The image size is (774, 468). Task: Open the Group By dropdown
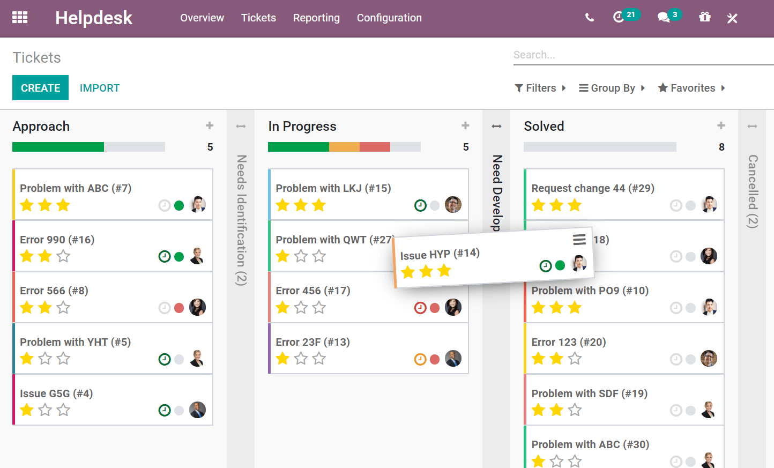coord(611,88)
